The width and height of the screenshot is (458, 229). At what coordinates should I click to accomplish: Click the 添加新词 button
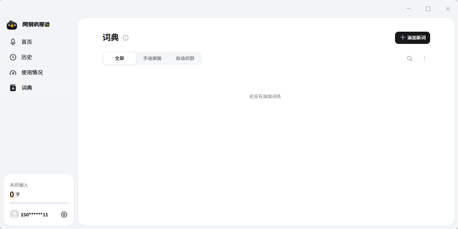point(413,38)
